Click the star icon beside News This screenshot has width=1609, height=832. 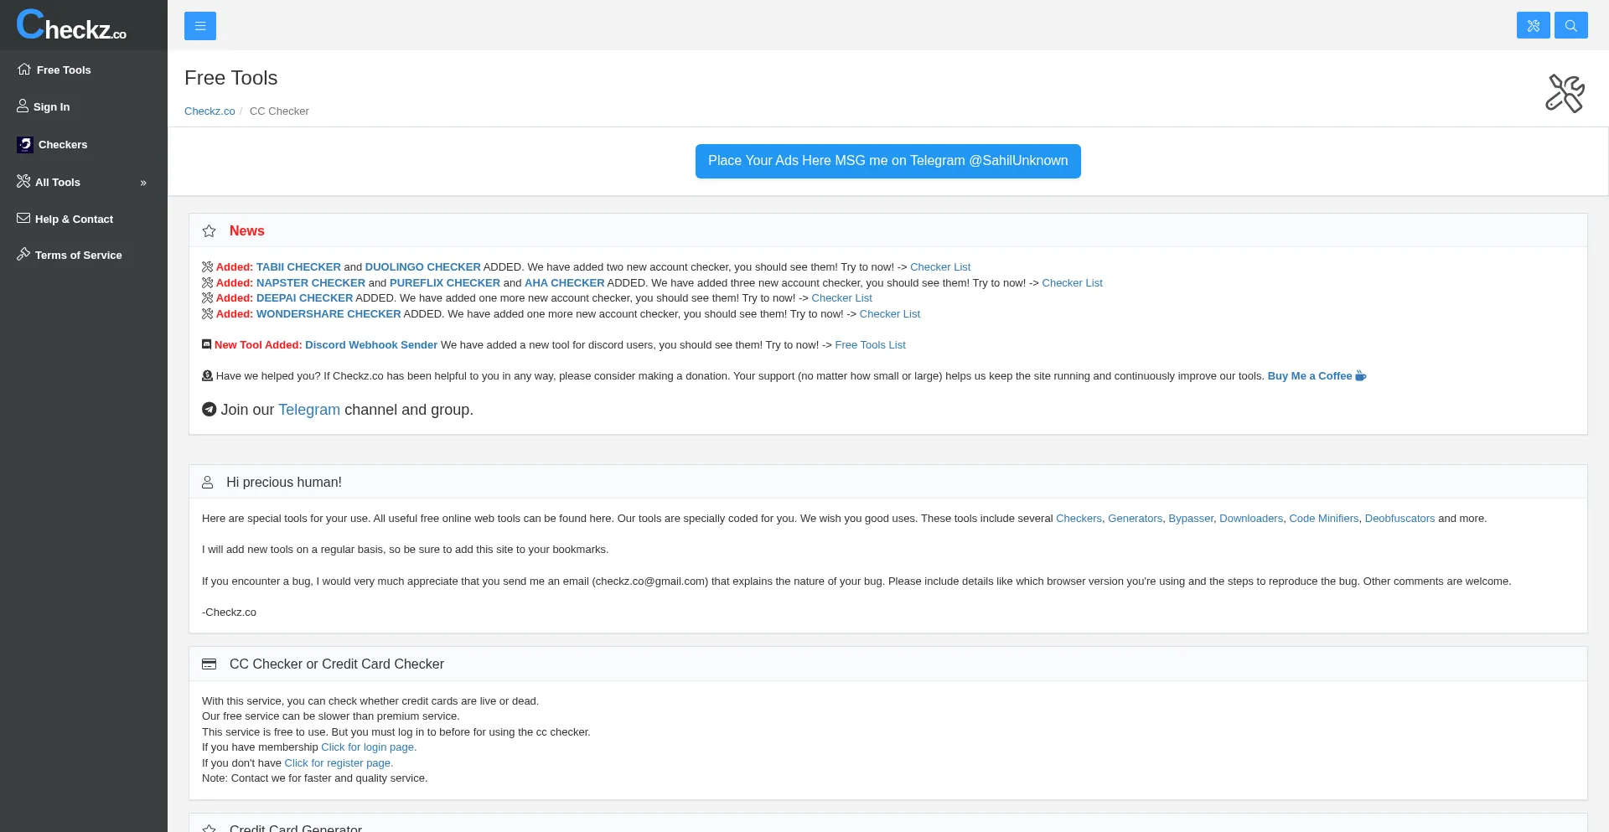(x=210, y=231)
